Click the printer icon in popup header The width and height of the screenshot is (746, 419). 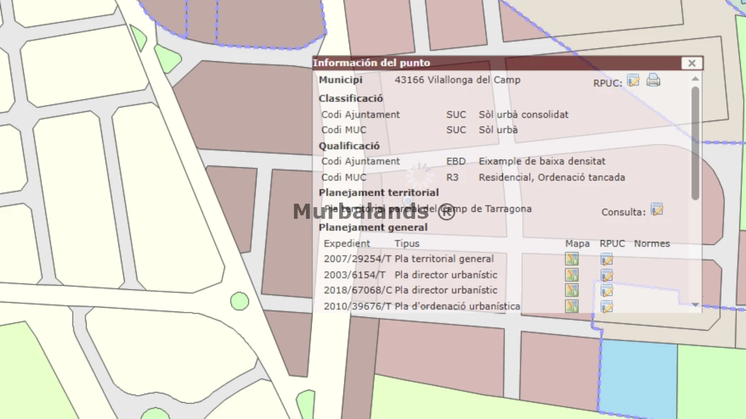[653, 80]
